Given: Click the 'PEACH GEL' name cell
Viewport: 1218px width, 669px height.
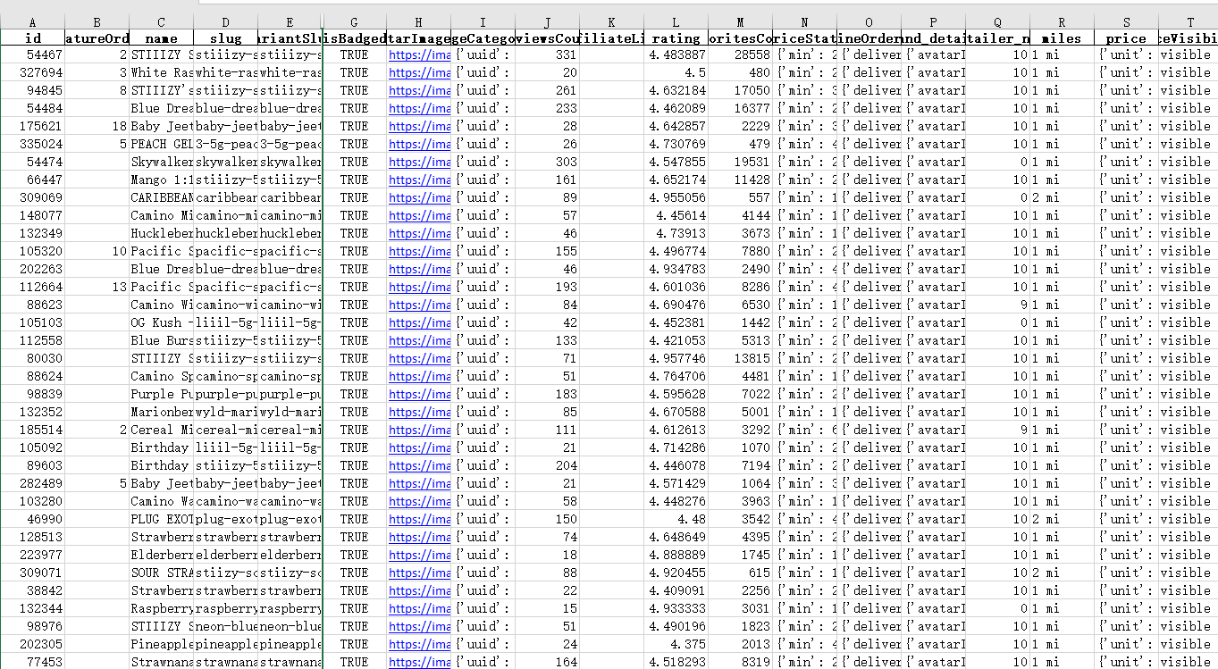Looking at the screenshot, I should (162, 144).
